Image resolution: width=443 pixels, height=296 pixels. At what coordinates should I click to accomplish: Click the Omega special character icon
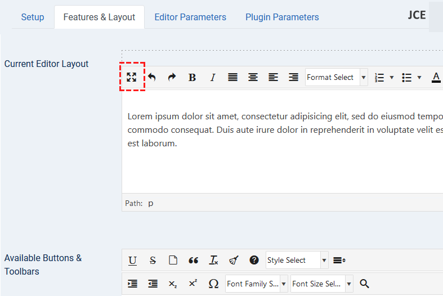(x=213, y=284)
